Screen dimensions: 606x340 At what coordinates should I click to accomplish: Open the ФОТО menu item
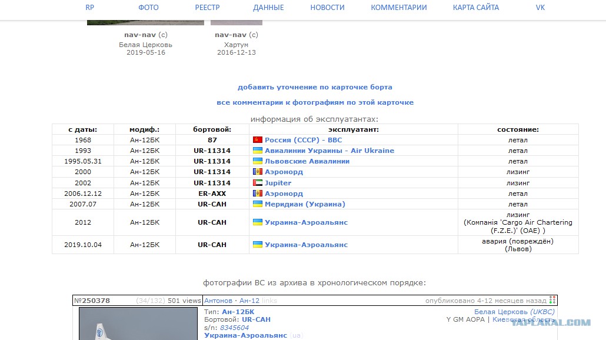click(x=148, y=7)
